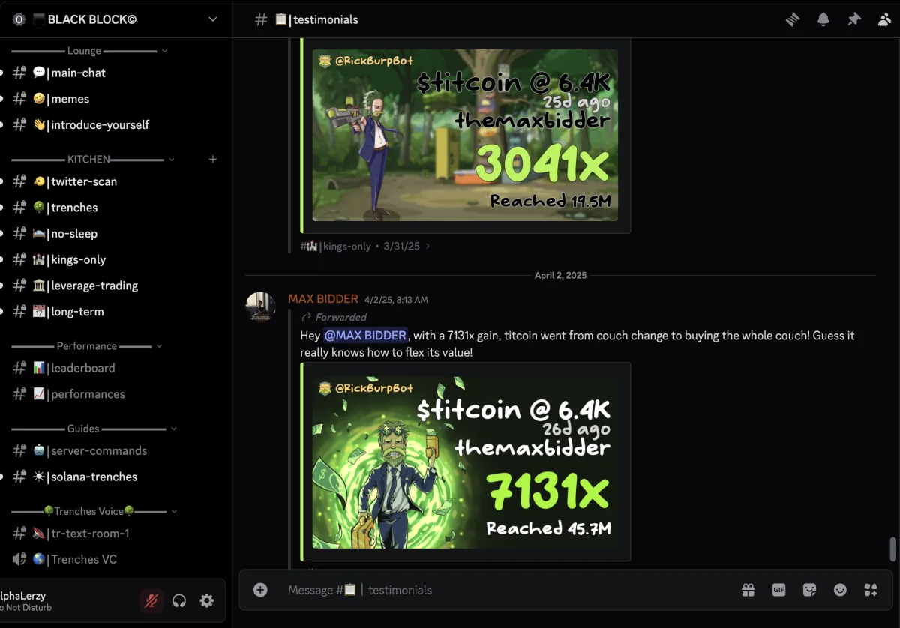Open the GIF picker
The width and height of the screenshot is (900, 628).
click(778, 590)
